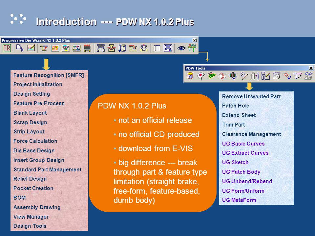
Task: Select the Insert Group Design icon
Action: click(112, 48)
